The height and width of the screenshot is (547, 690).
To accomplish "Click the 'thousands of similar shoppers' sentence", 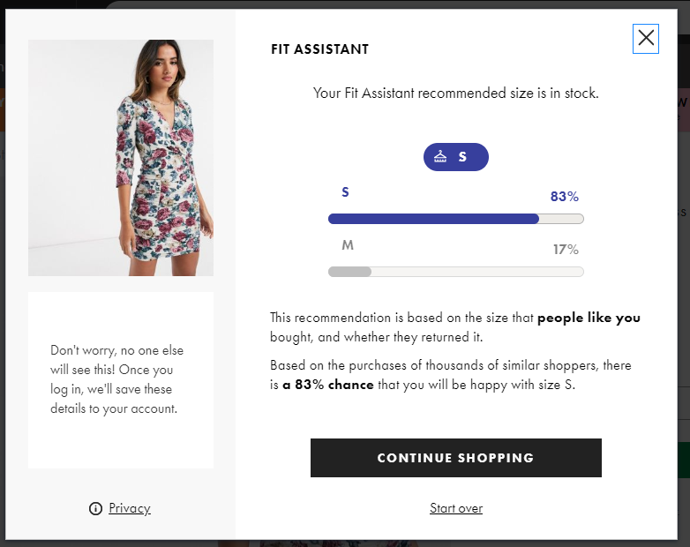I will (x=451, y=365).
